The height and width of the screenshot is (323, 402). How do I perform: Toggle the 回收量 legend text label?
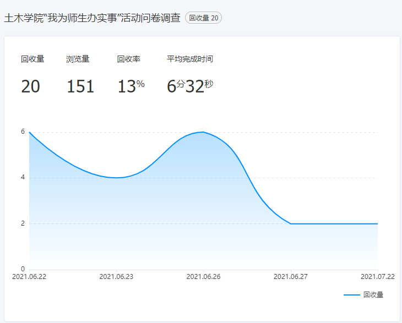(x=373, y=295)
